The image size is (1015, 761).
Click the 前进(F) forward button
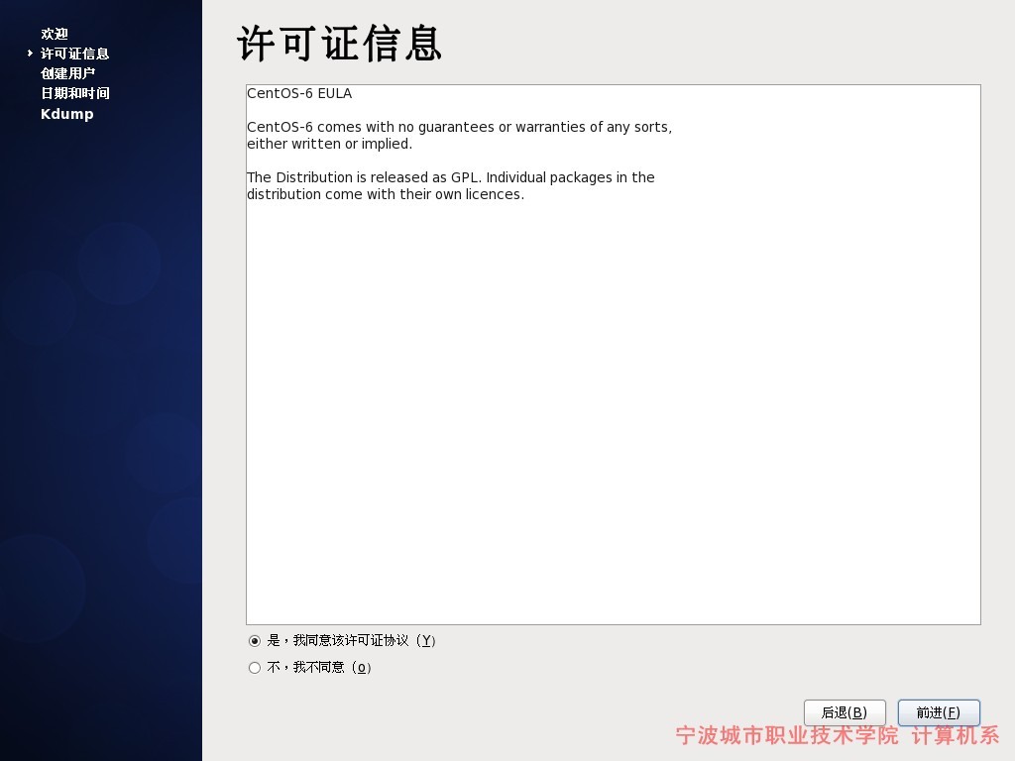pyautogui.click(x=938, y=712)
